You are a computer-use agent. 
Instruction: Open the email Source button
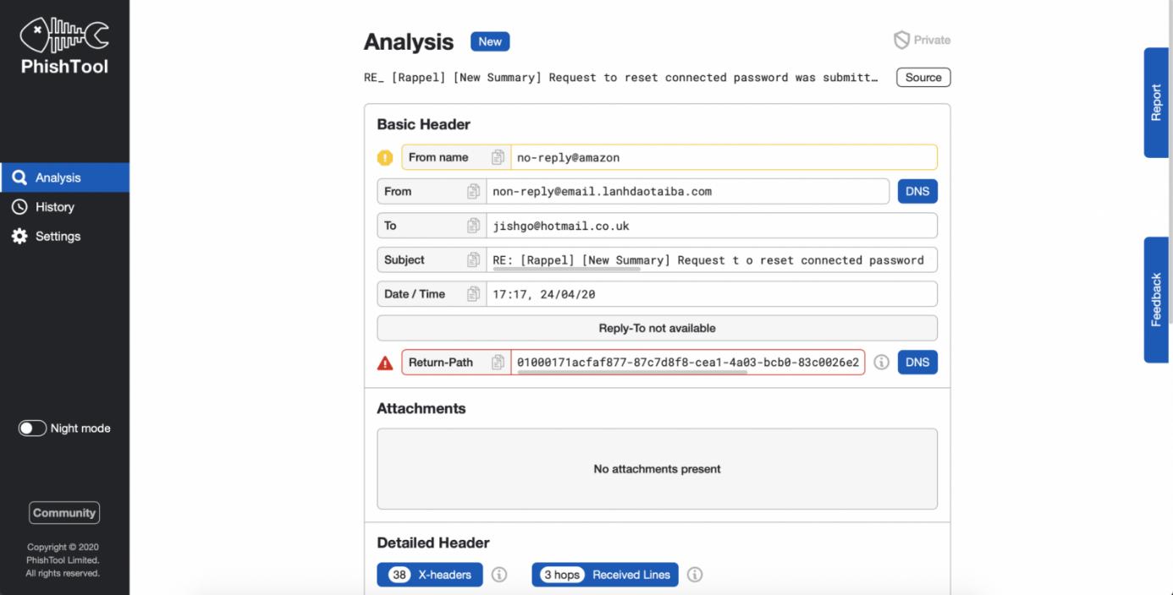(x=923, y=78)
